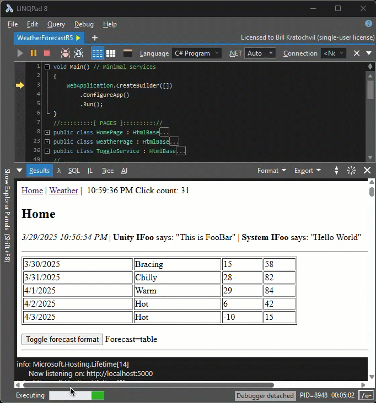The height and width of the screenshot is (403, 376).
Task: Click the horizontal scrollbar right arrow
Action: (363, 385)
